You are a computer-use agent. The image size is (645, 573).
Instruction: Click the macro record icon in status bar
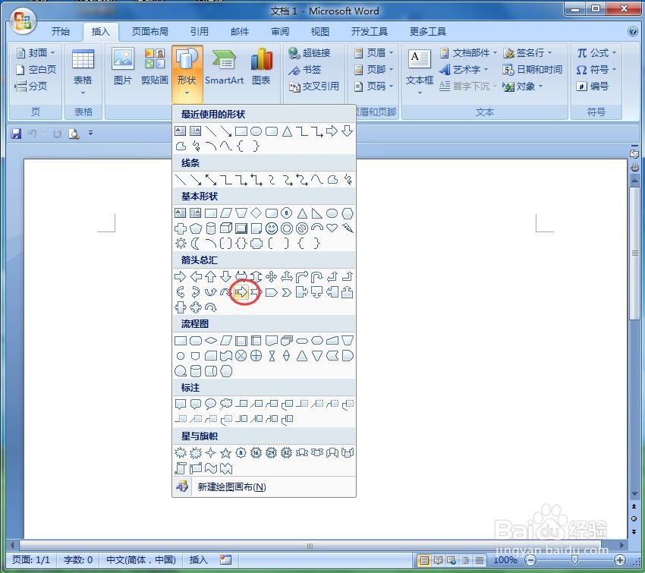(225, 560)
